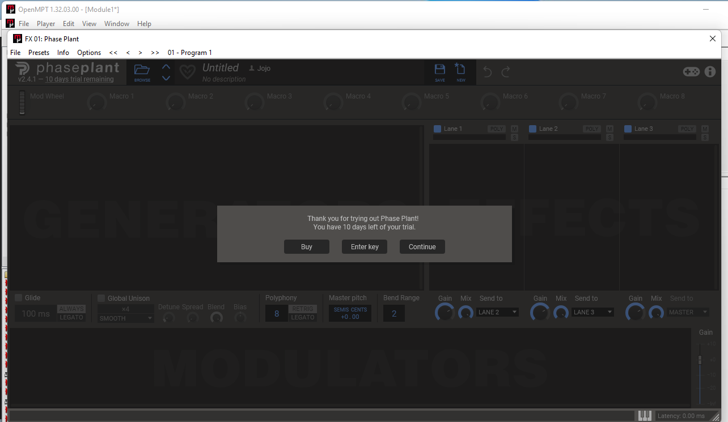Favorite the preset with heart icon
728x422 pixels.
click(187, 72)
